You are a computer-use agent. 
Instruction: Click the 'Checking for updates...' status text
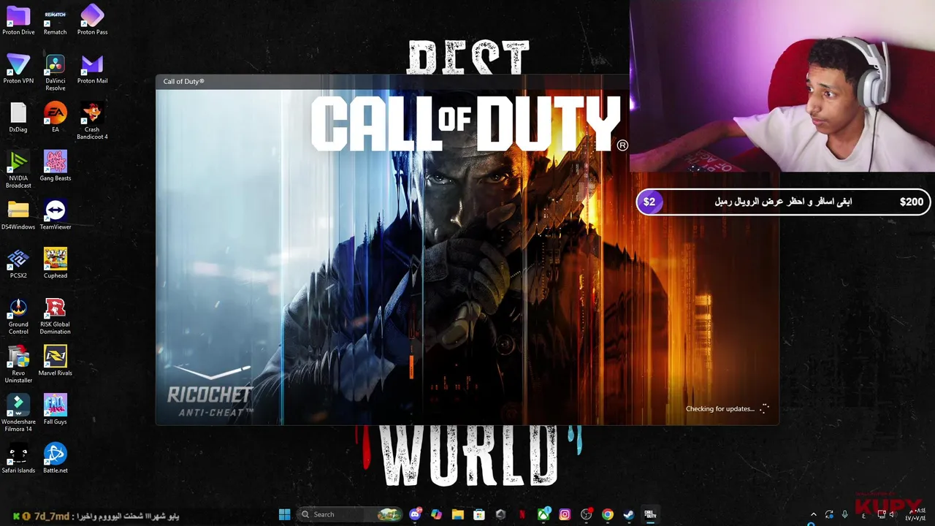point(720,409)
